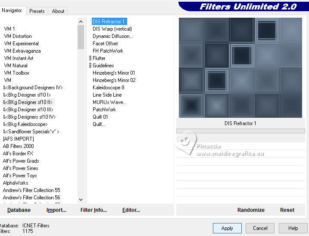Select the VM Distortion category

tap(18, 36)
